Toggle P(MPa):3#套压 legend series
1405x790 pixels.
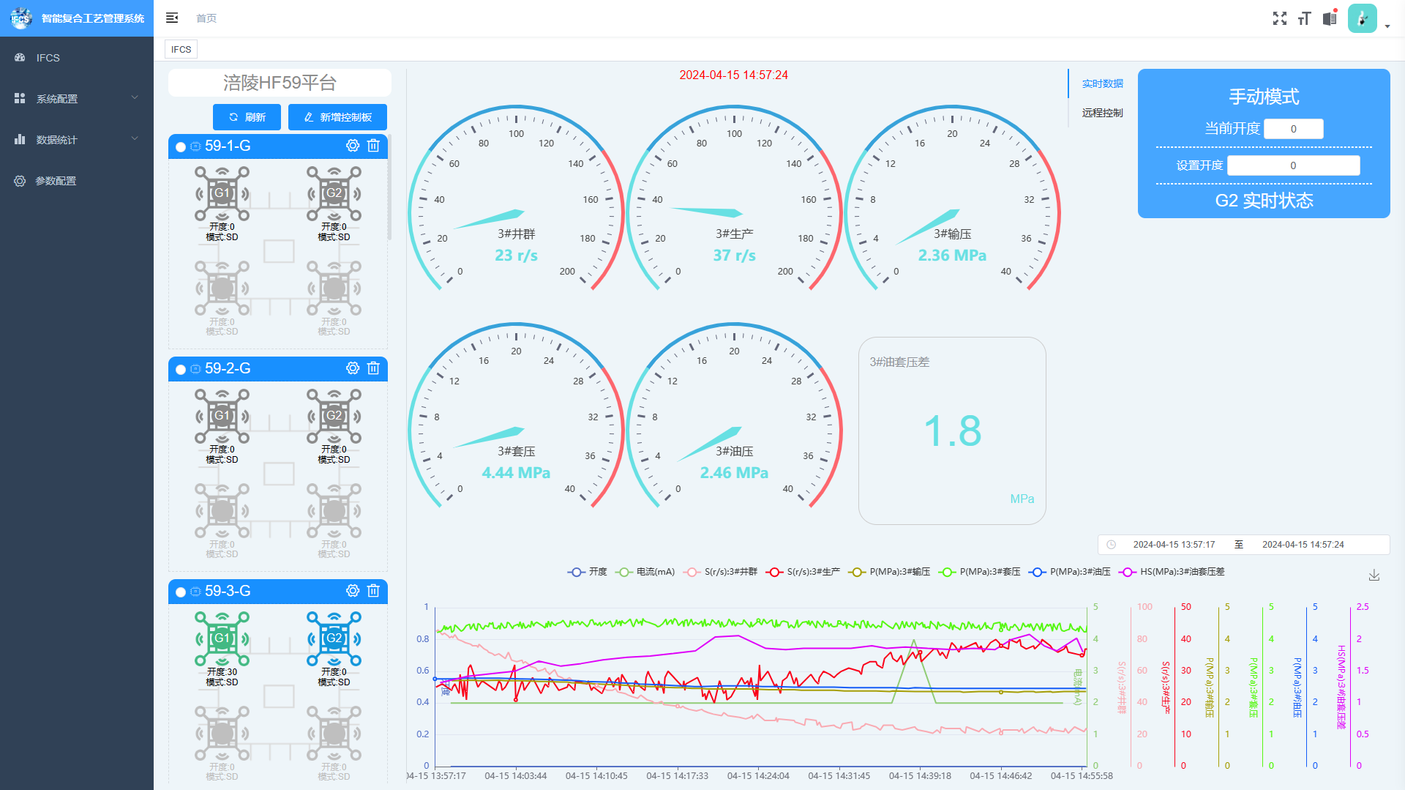pos(980,572)
